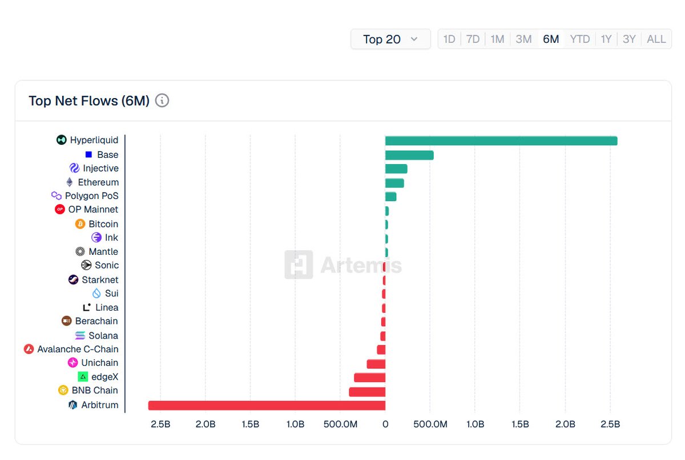Click the BNB Chain icon
The image size is (685, 460).
[x=63, y=390]
